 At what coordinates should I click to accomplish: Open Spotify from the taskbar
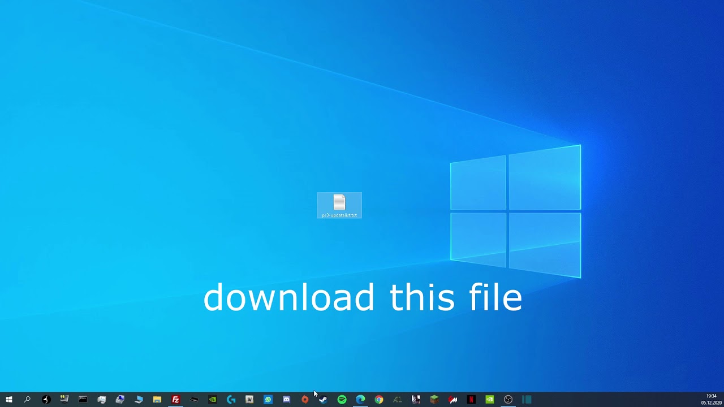click(x=342, y=400)
